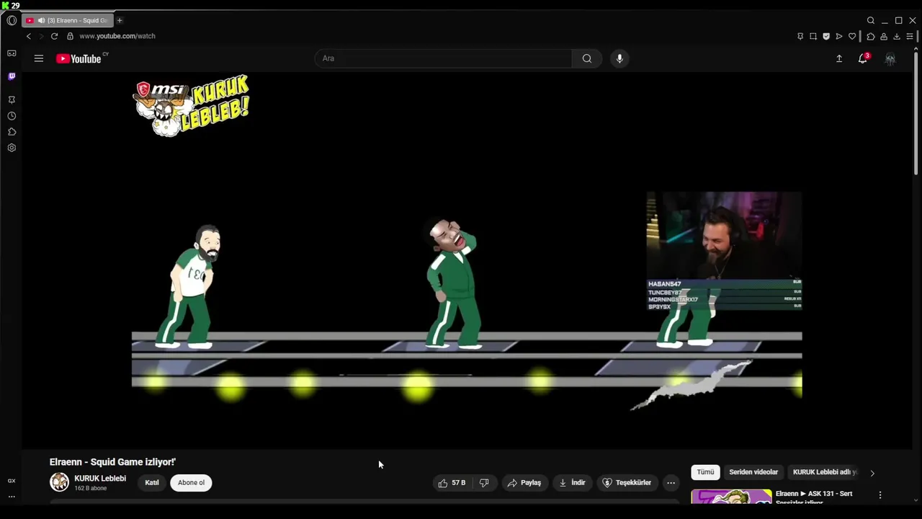Screen dimensions: 922x519
Task: Bookmark the page with the heart icon
Action: pos(852,36)
